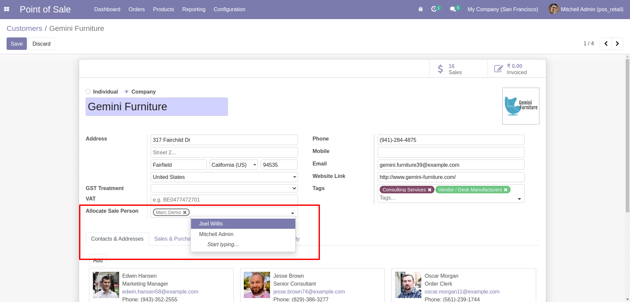This screenshot has height=302, width=630.
Task: Remove the Marc Demo tag
Action: point(185,212)
